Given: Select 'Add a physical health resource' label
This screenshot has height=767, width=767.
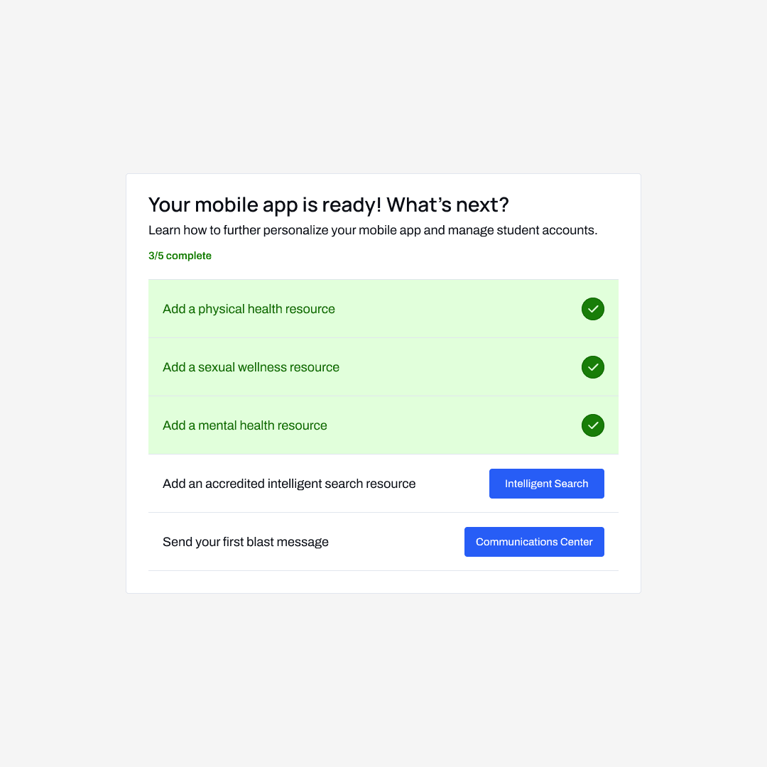Looking at the screenshot, I should point(249,309).
